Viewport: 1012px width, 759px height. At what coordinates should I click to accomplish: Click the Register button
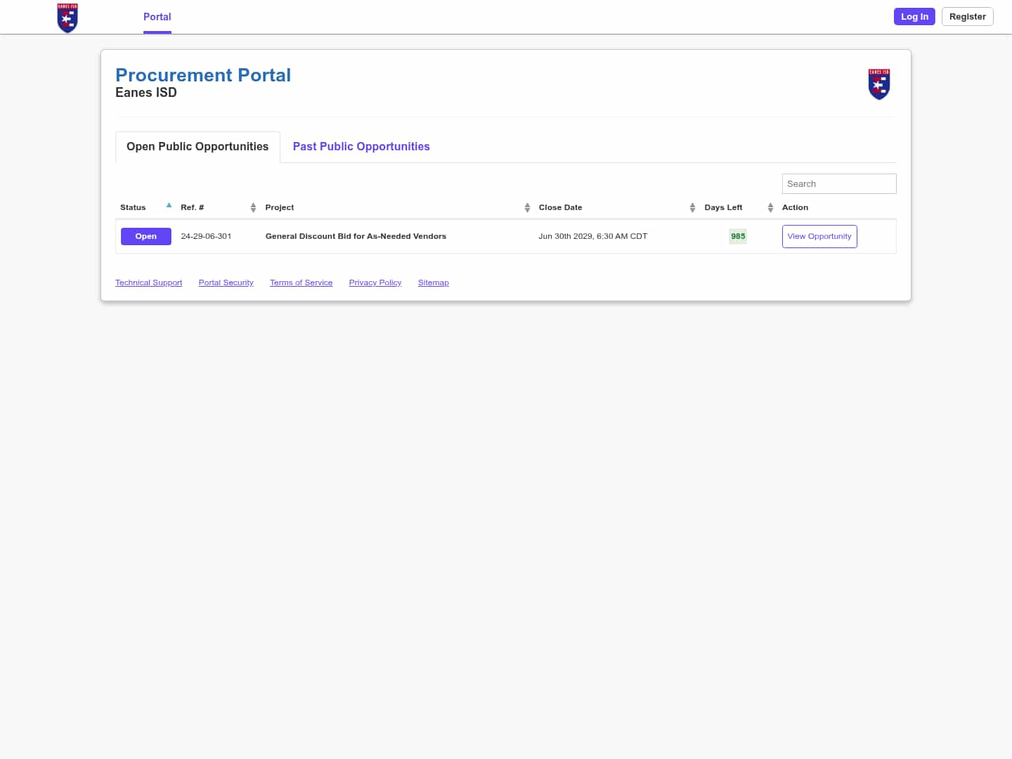click(967, 16)
